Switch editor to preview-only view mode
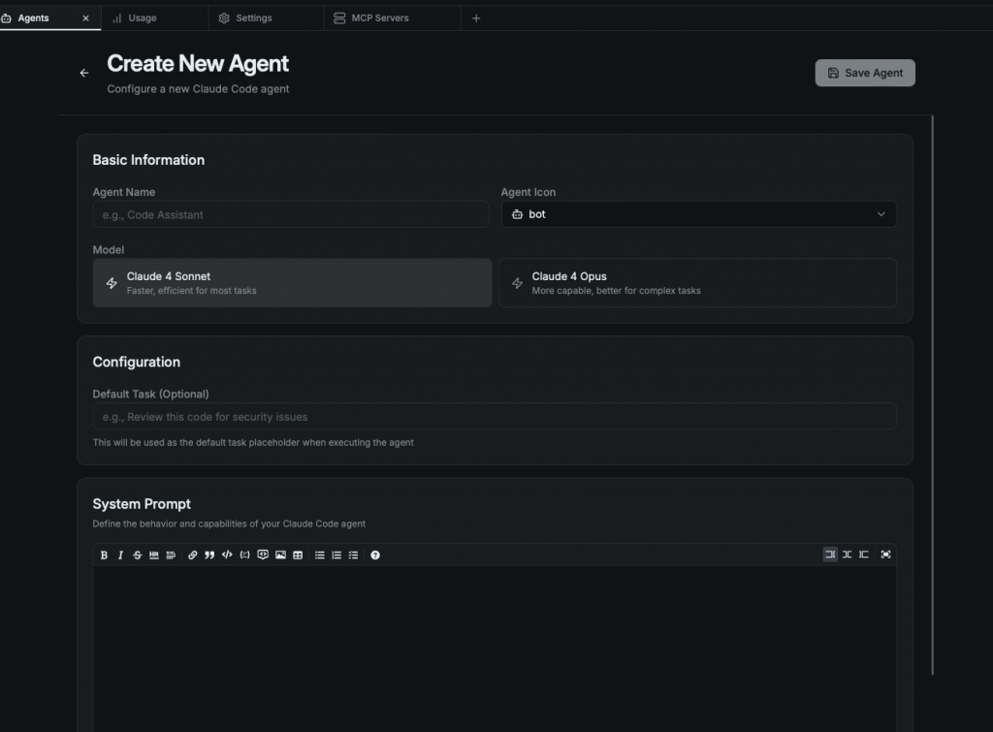The width and height of the screenshot is (993, 732). point(863,554)
